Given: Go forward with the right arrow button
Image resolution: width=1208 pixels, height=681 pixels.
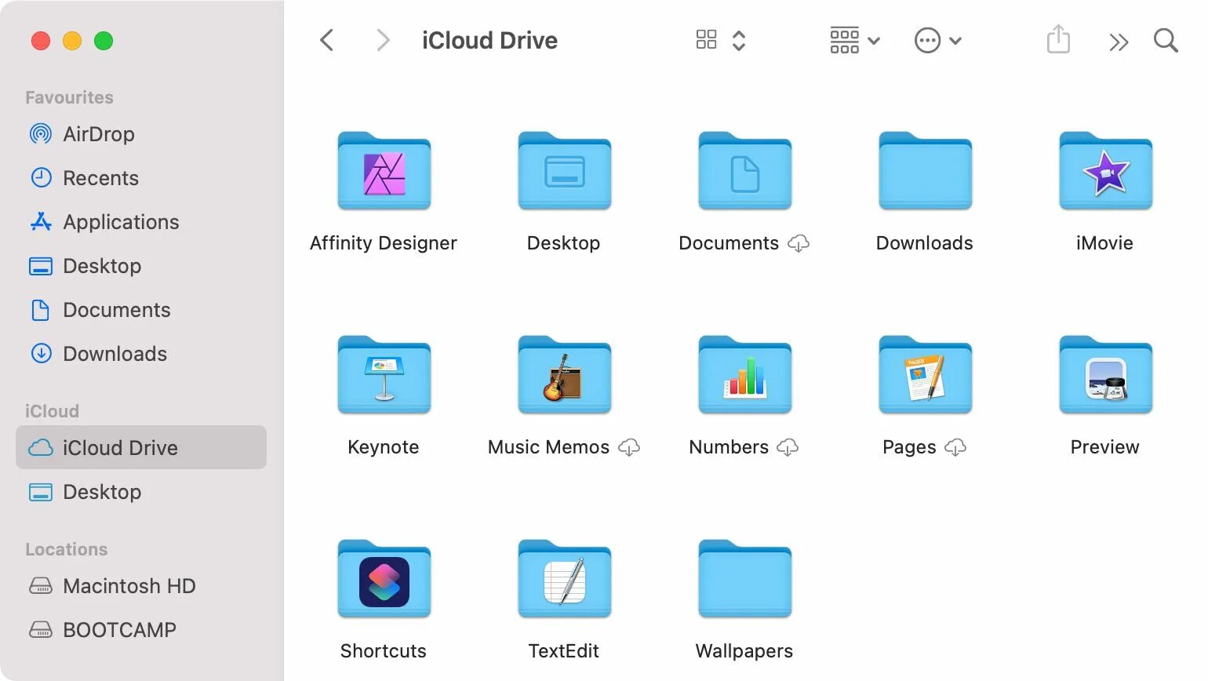Looking at the screenshot, I should pyautogui.click(x=383, y=40).
